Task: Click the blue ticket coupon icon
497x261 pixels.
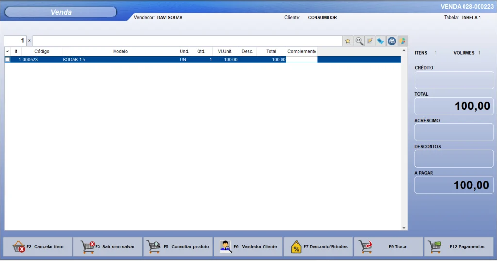Action: tap(381, 41)
